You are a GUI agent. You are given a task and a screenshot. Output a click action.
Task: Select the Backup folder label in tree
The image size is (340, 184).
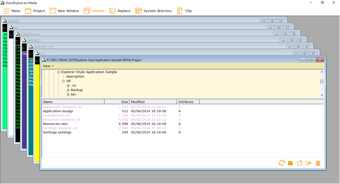pos(77,90)
